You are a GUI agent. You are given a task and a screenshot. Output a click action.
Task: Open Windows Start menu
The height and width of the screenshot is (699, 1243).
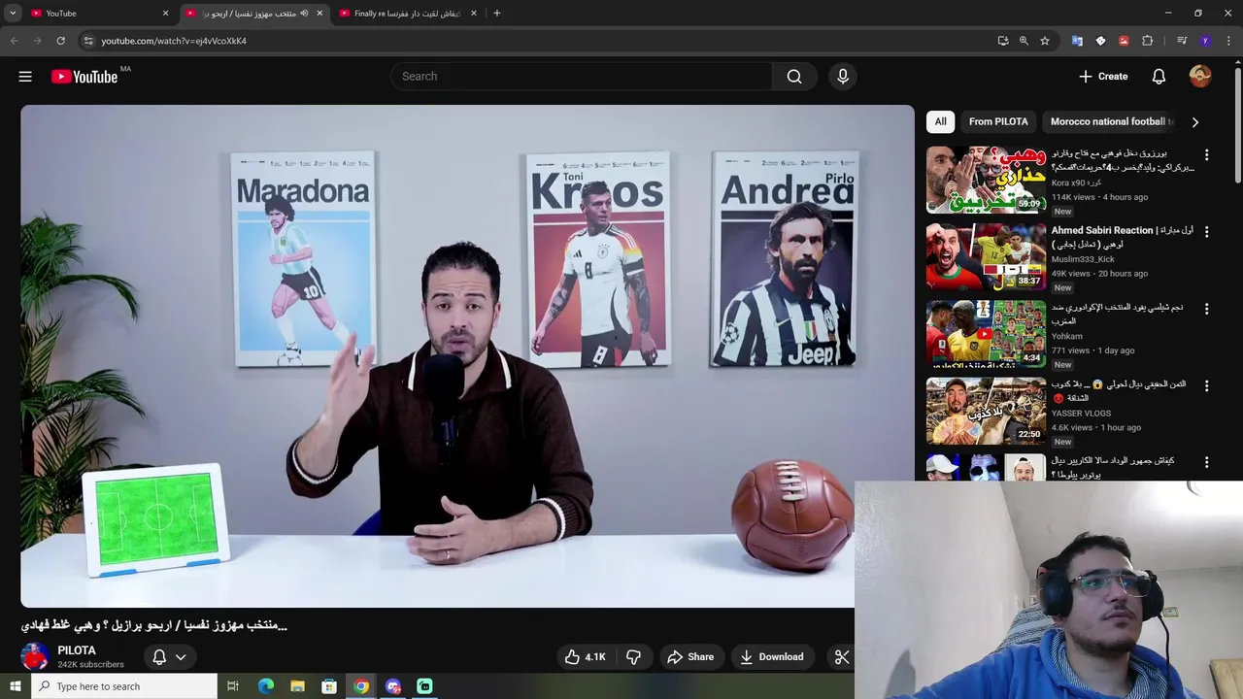[15, 686]
